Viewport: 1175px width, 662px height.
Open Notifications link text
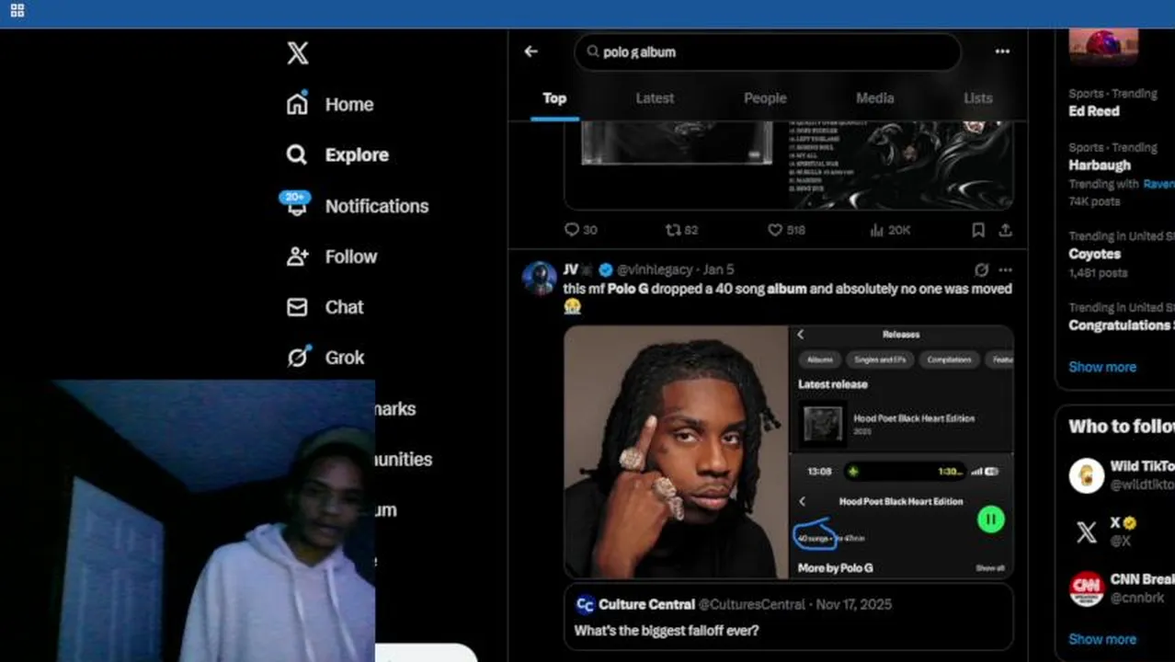[377, 206]
